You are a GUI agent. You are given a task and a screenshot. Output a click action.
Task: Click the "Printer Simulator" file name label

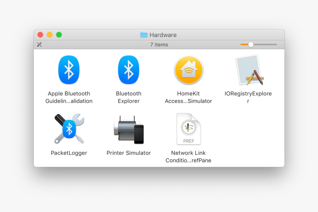pos(129,153)
